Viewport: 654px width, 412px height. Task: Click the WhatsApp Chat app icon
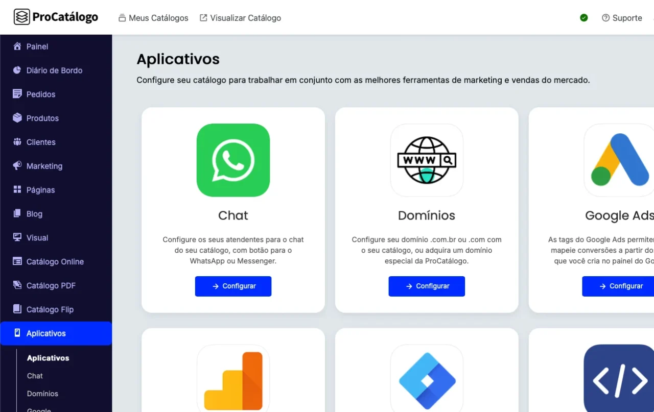point(233,160)
